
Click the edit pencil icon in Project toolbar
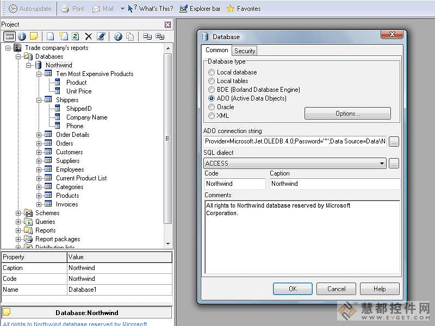[101, 36]
